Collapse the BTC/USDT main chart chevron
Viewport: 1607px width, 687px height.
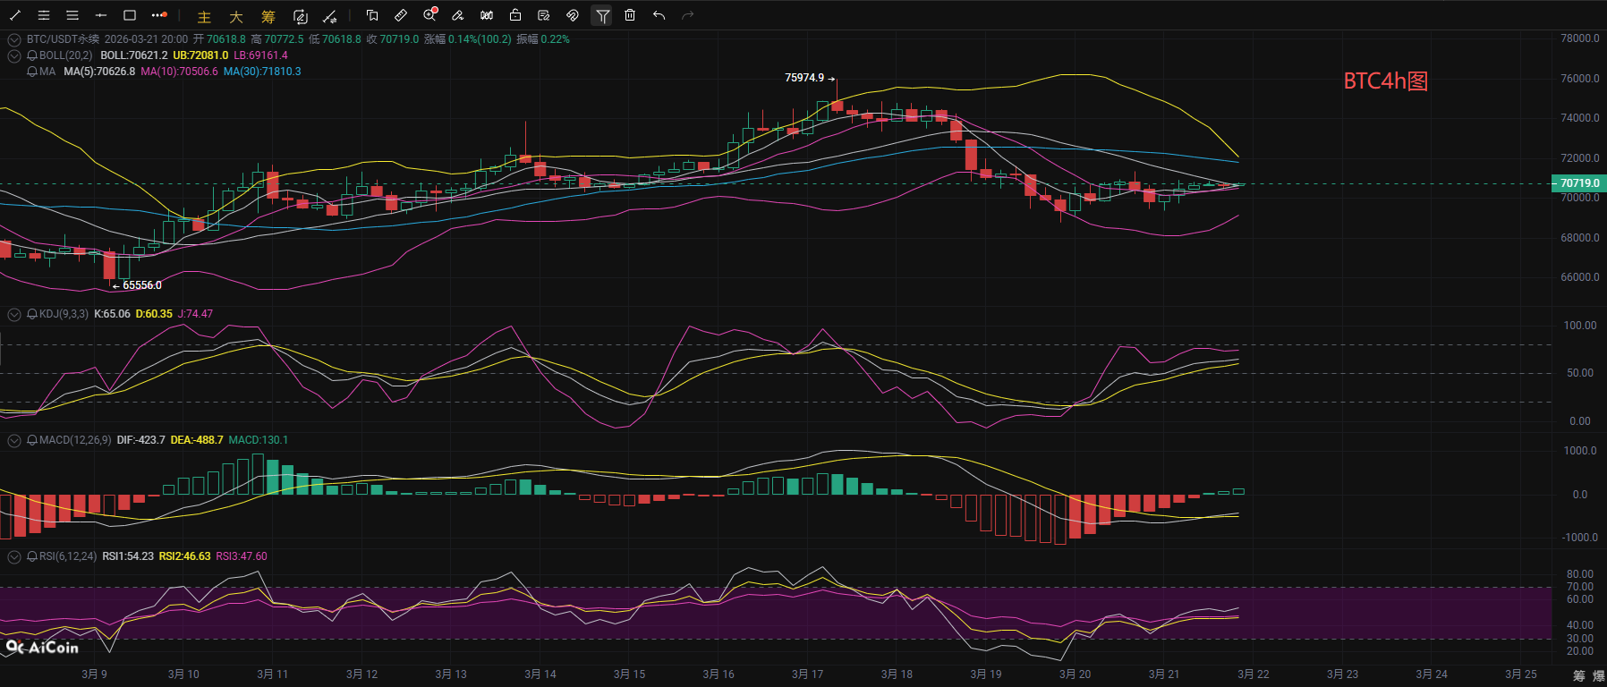click(14, 39)
